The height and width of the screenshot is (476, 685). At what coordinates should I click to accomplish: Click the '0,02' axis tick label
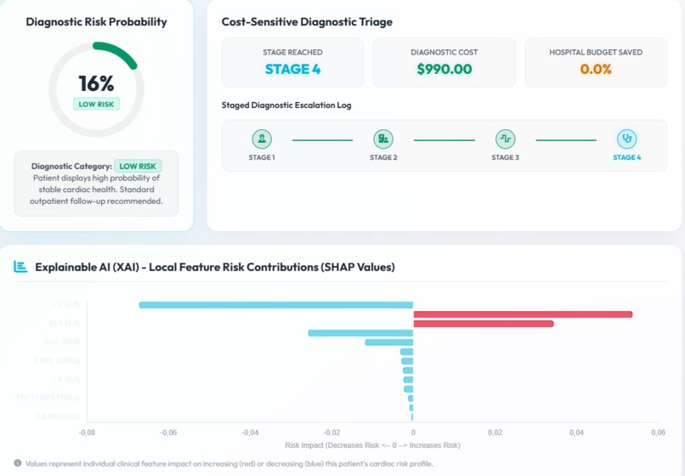pyautogui.click(x=495, y=433)
